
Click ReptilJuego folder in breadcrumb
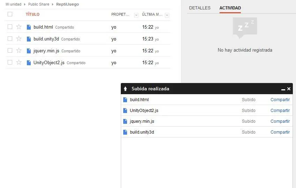(x=68, y=4)
